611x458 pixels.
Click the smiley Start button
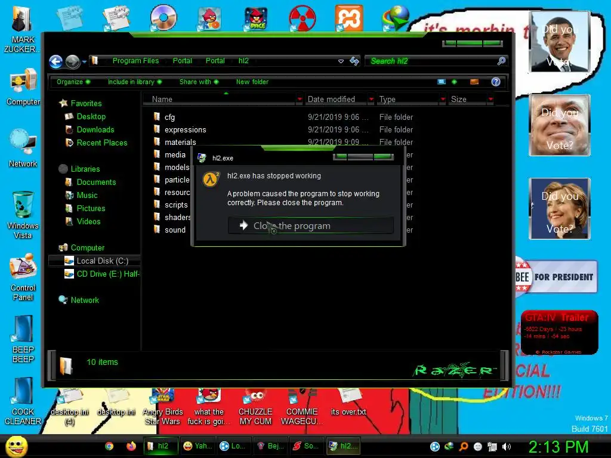tap(16, 446)
